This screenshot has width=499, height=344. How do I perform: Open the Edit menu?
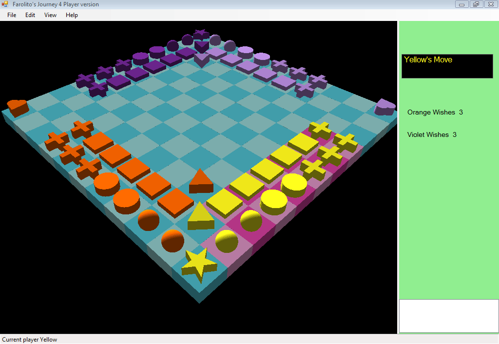click(30, 15)
